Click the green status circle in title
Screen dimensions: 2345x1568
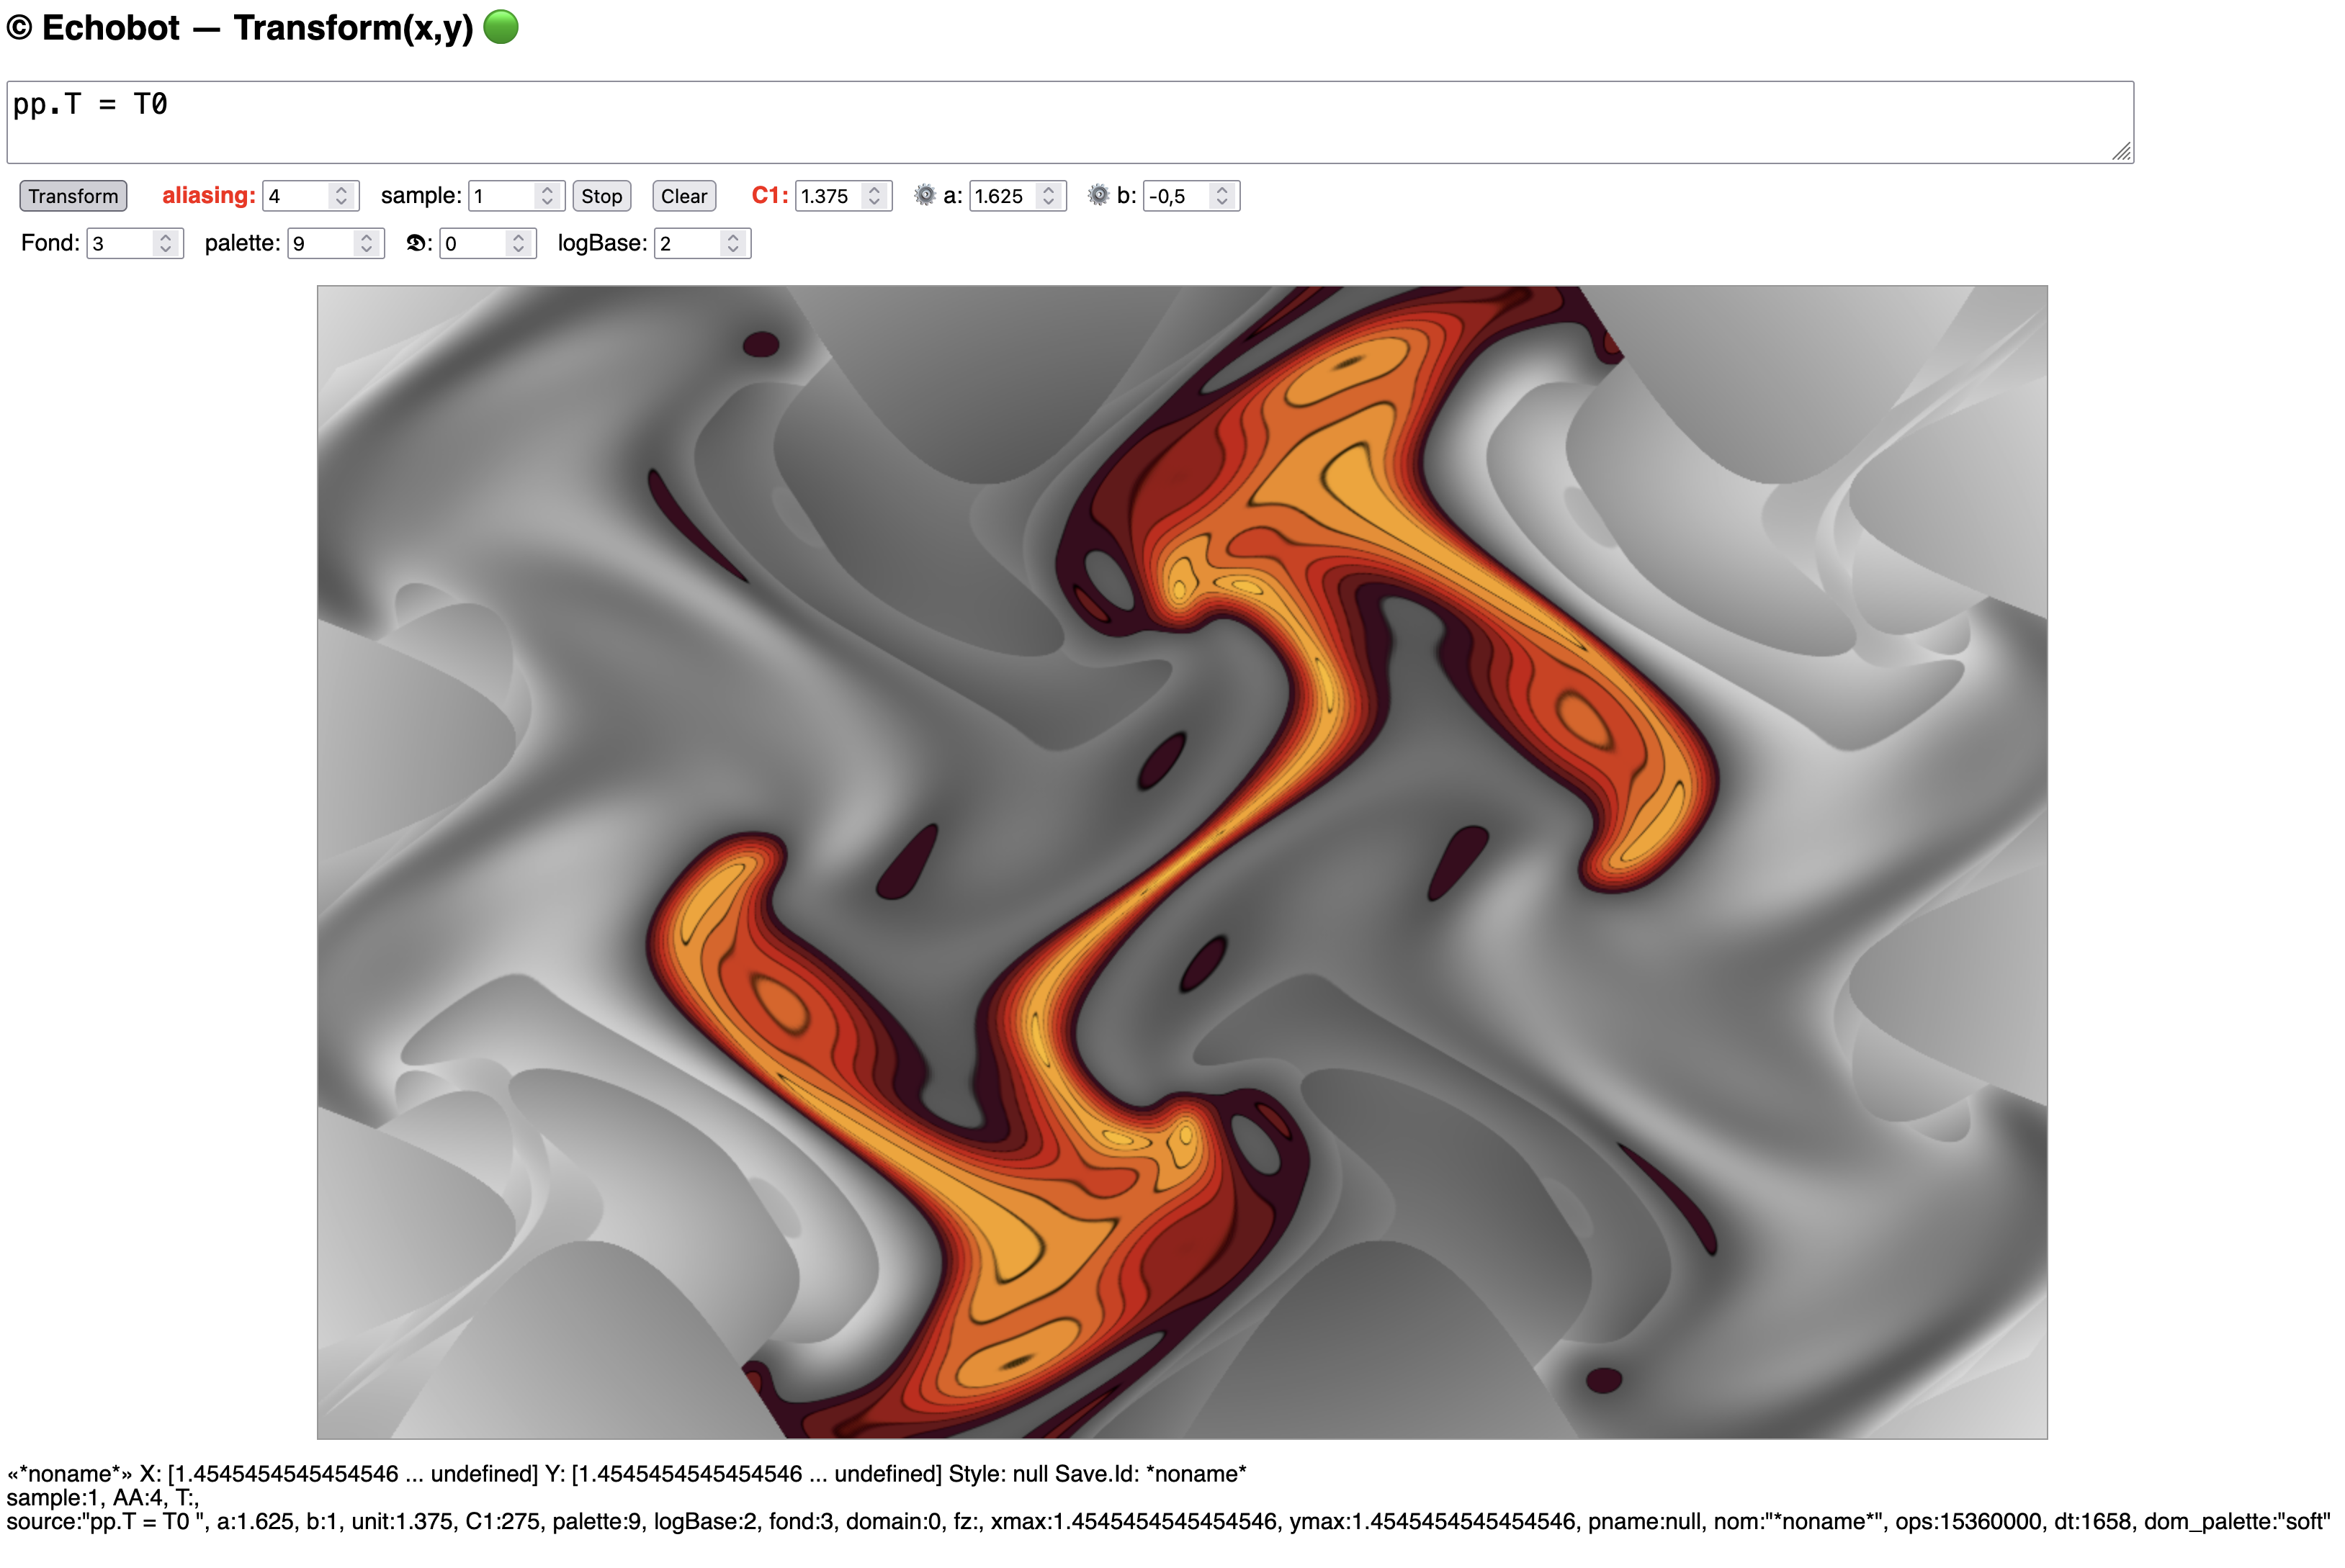pos(501,27)
